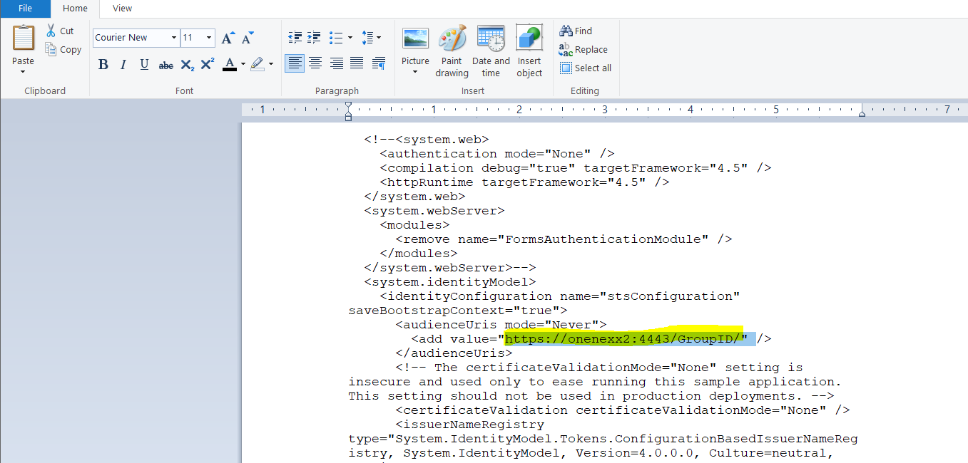
Task: Enable Subscript formatting
Action: [x=186, y=64]
